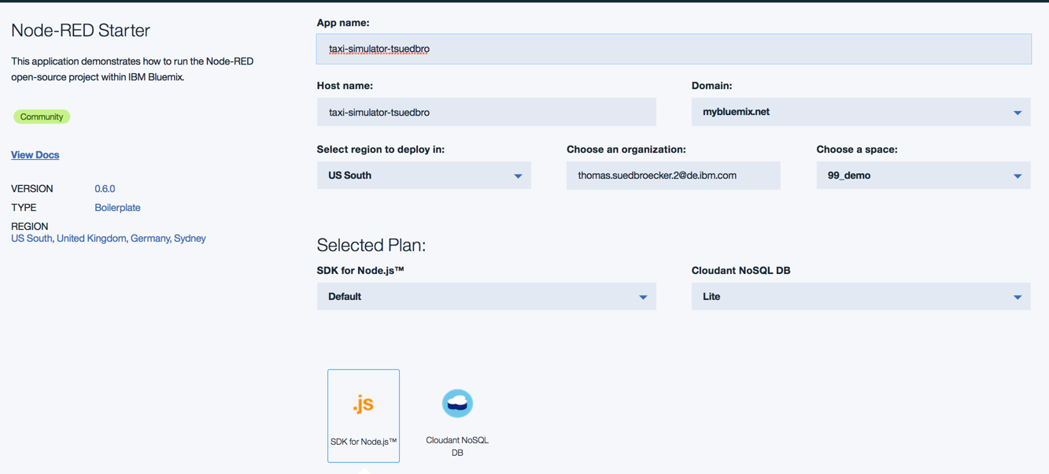
Task: Click the Selected Plan: heading
Action: [371, 245]
